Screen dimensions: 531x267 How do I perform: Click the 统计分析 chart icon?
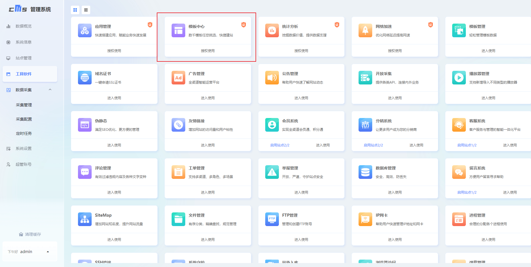click(272, 30)
